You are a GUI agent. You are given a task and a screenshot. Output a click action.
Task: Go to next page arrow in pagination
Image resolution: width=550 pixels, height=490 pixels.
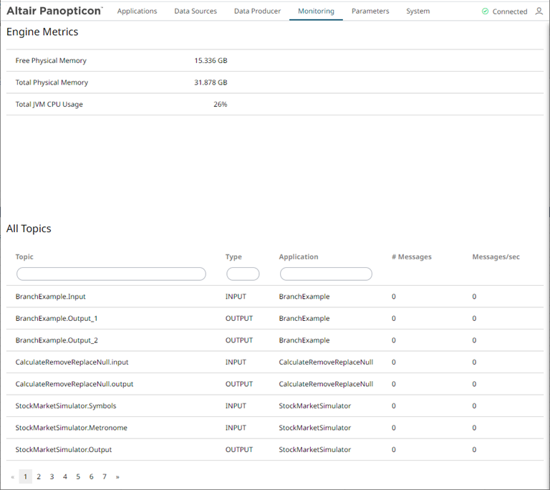117,476
